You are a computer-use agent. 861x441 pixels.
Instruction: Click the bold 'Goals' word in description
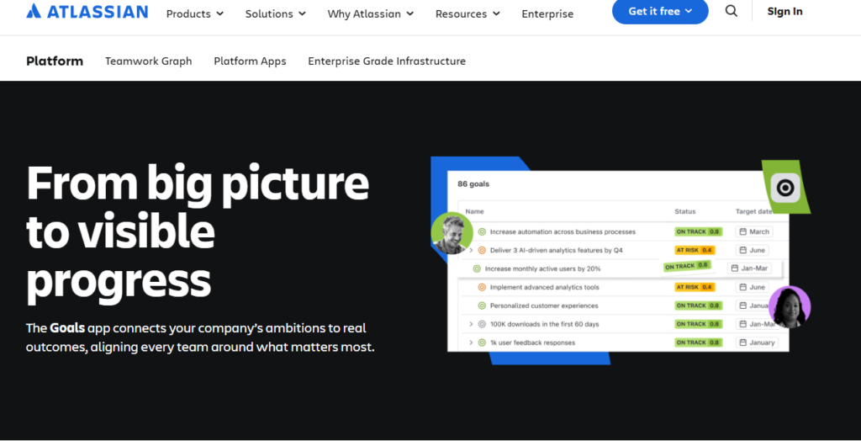tap(67, 328)
